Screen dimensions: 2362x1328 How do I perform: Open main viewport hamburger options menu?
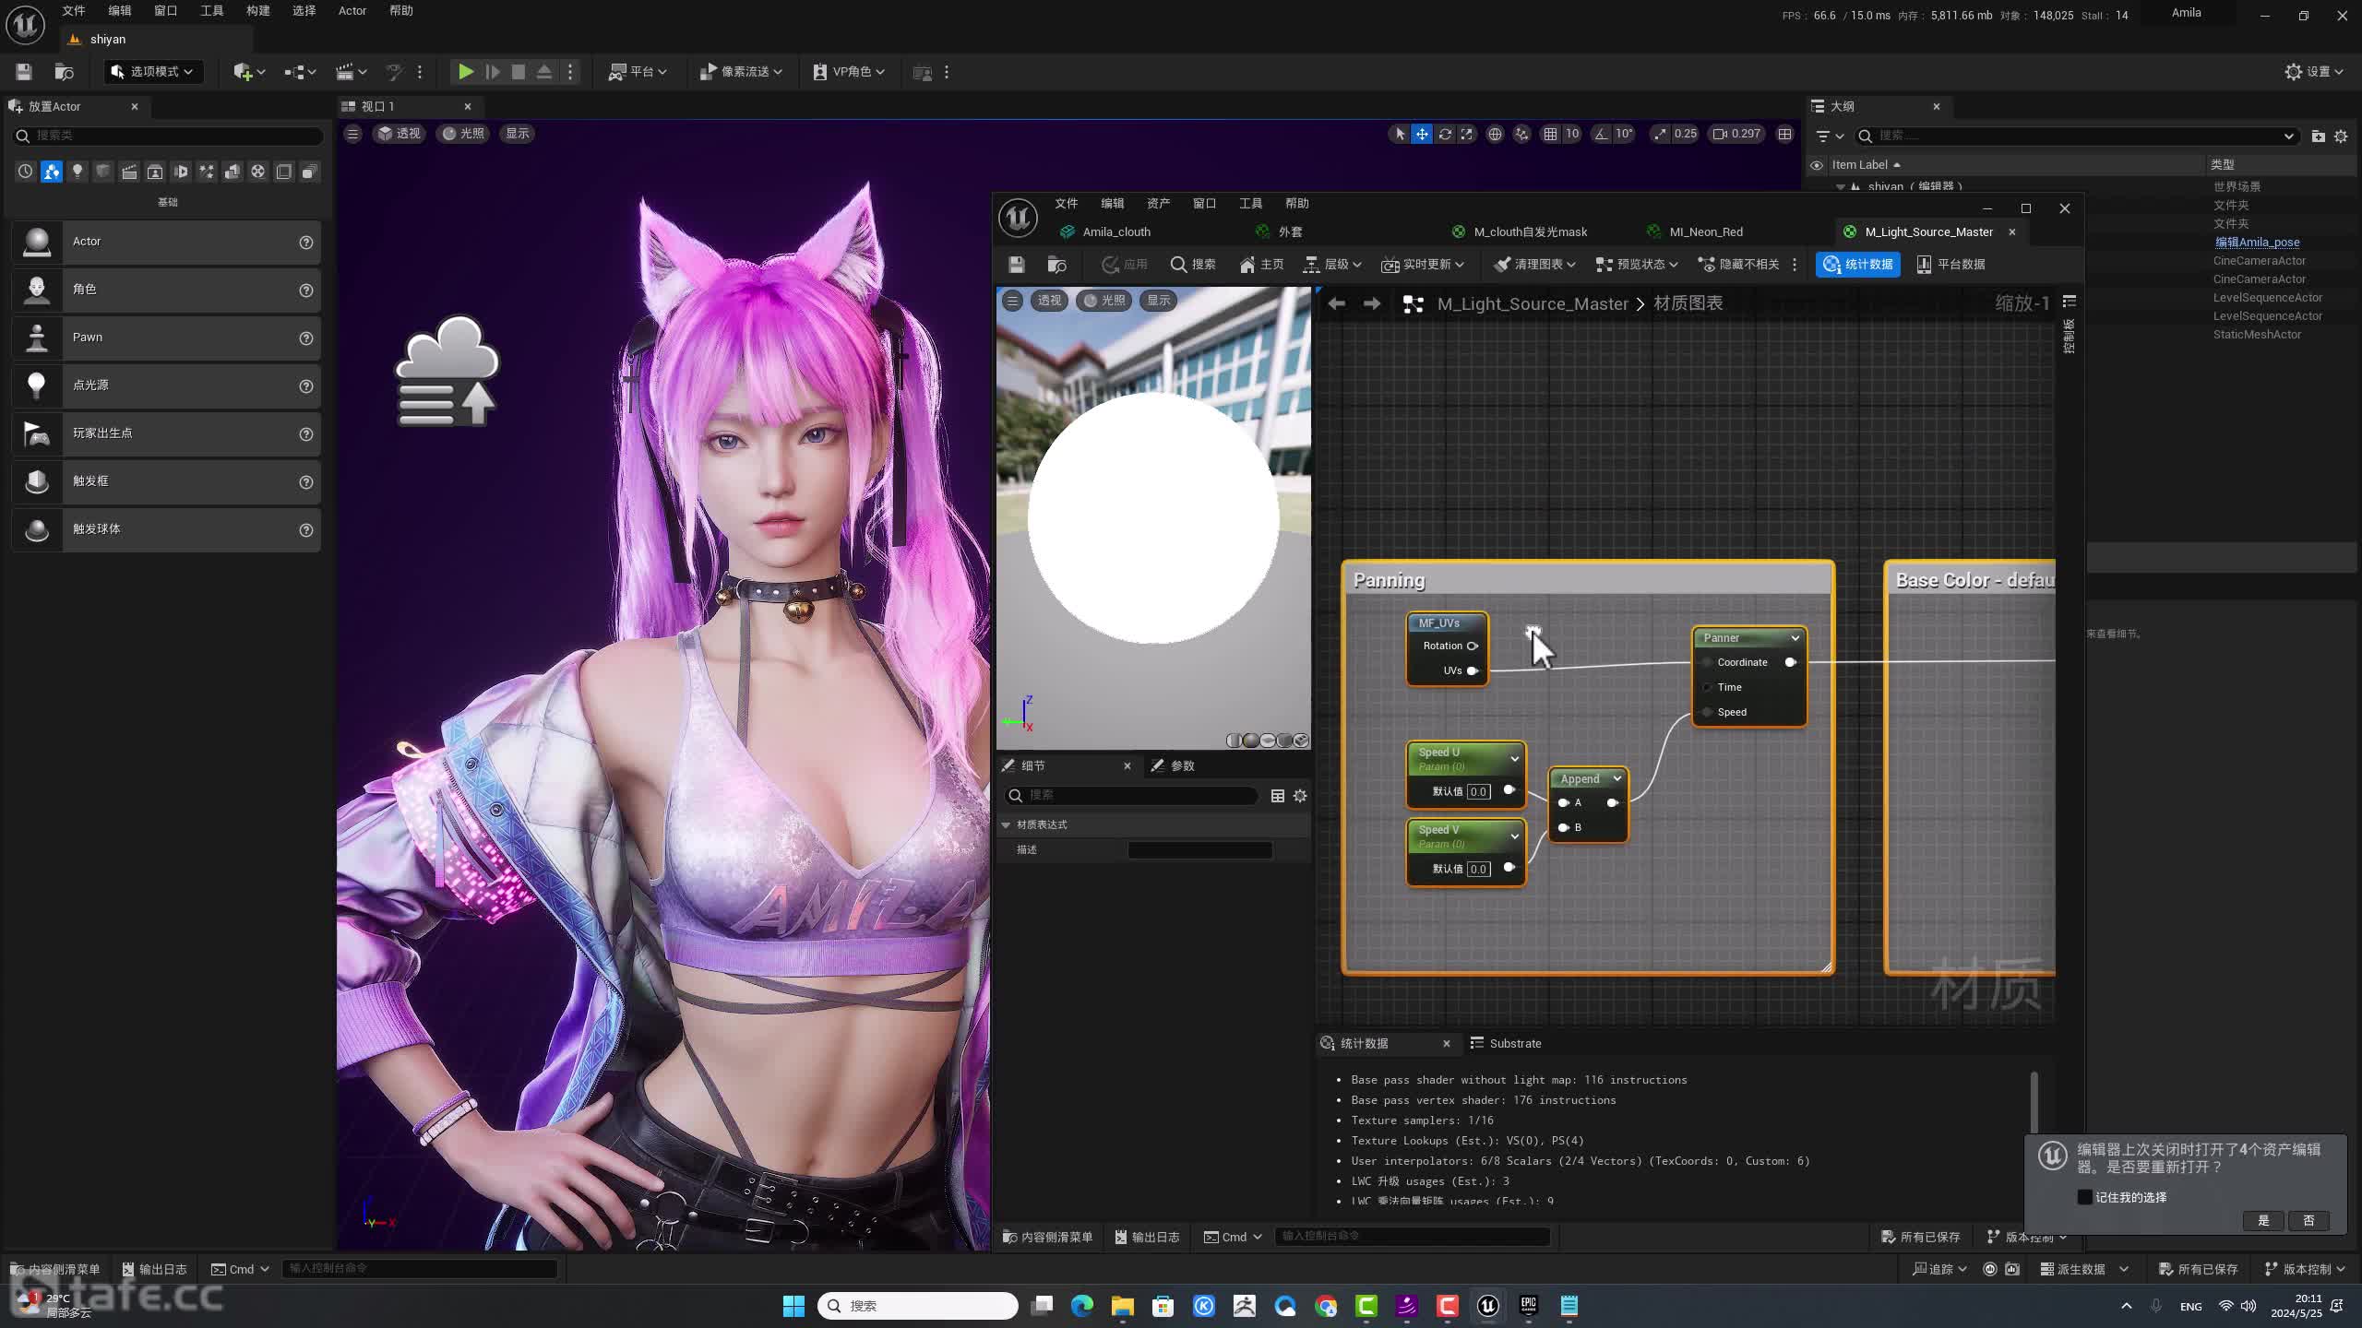tap(352, 134)
